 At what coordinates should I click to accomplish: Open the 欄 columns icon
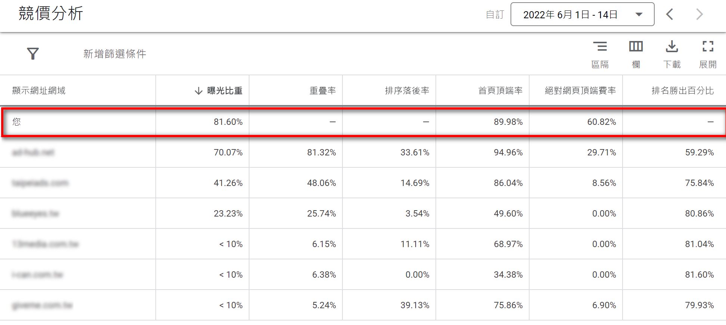point(636,47)
